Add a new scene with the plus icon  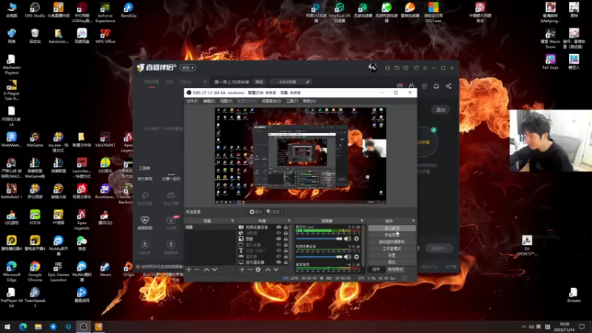pos(189,269)
